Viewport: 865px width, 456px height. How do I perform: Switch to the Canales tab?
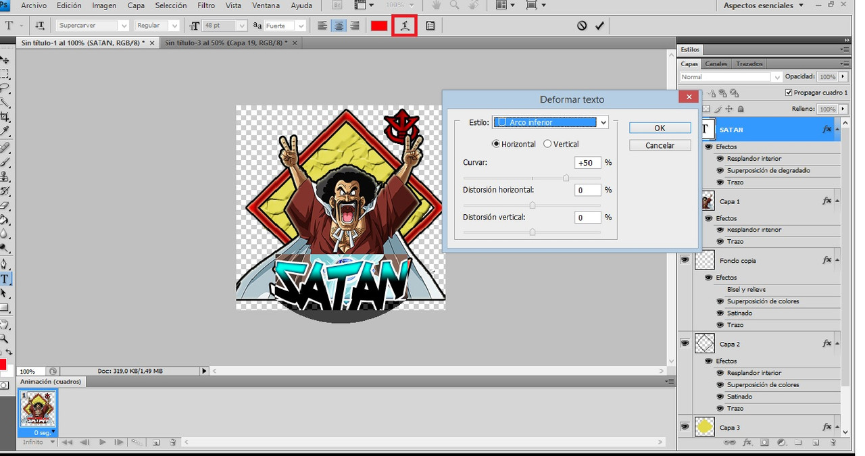point(716,64)
